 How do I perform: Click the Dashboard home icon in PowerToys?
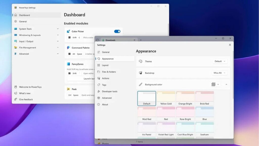click(x=16, y=15)
